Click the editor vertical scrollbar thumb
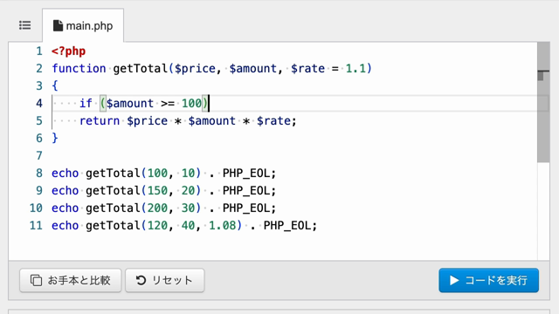This screenshot has height=314, width=559. click(543, 103)
